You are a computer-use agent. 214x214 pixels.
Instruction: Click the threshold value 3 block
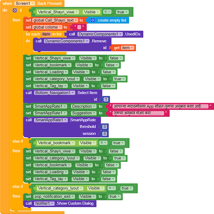click(x=105, y=127)
